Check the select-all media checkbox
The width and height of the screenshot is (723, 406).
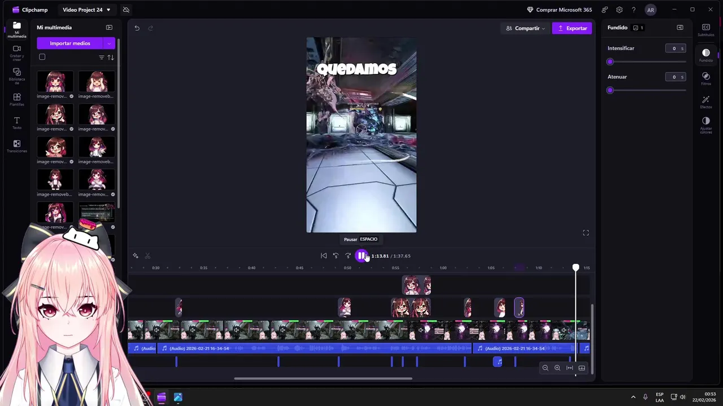(42, 57)
